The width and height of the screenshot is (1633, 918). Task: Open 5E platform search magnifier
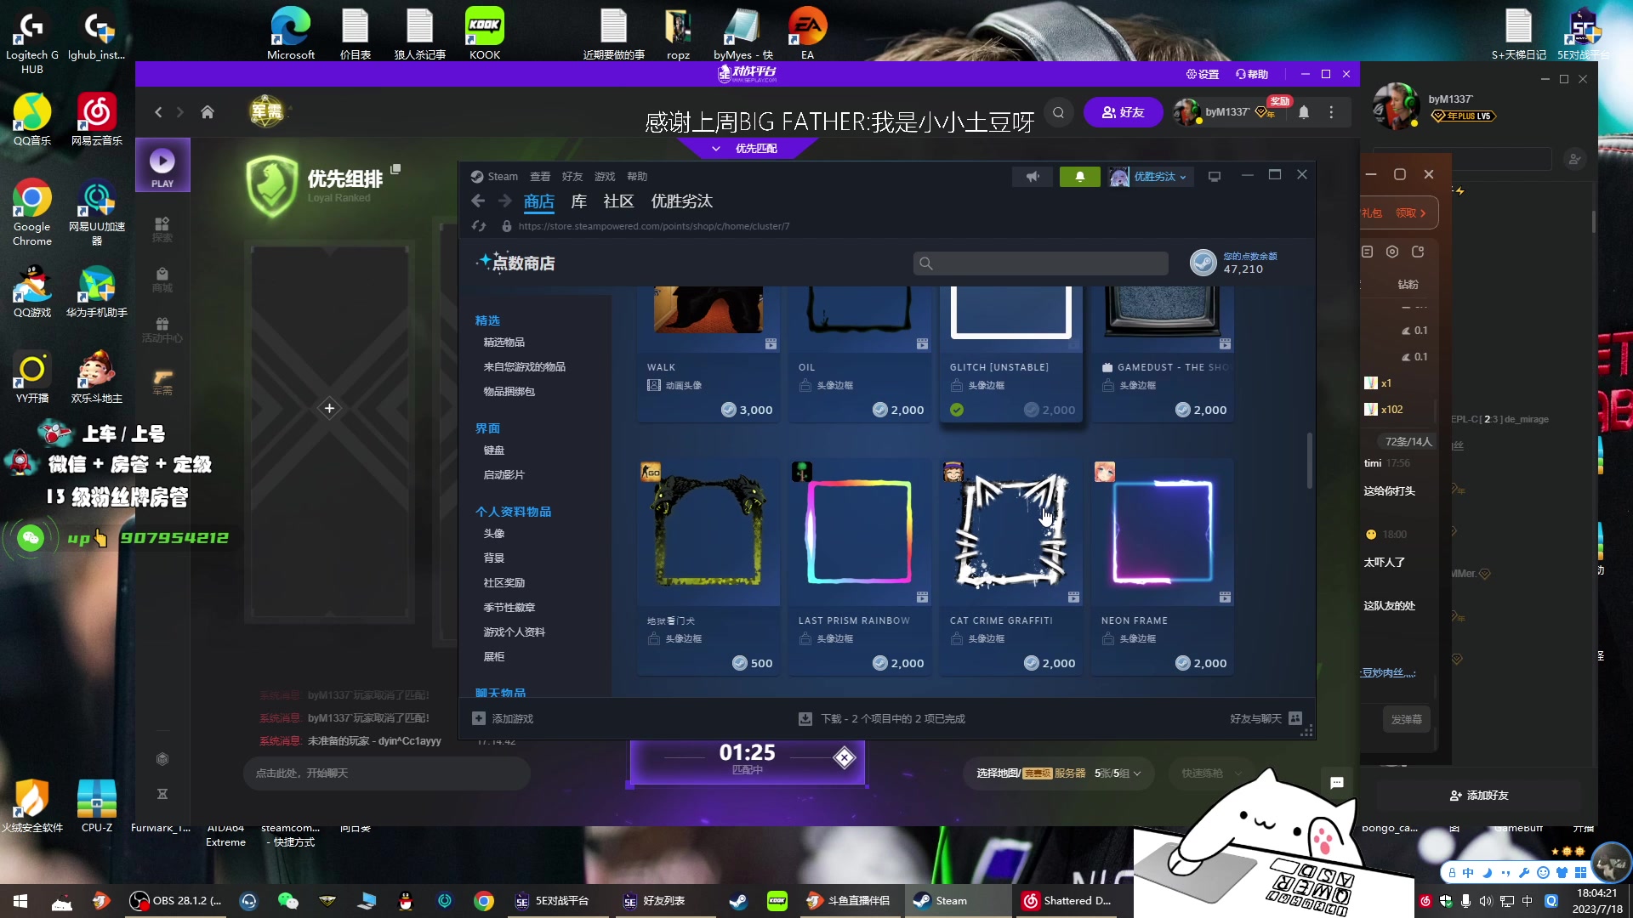click(x=1059, y=112)
